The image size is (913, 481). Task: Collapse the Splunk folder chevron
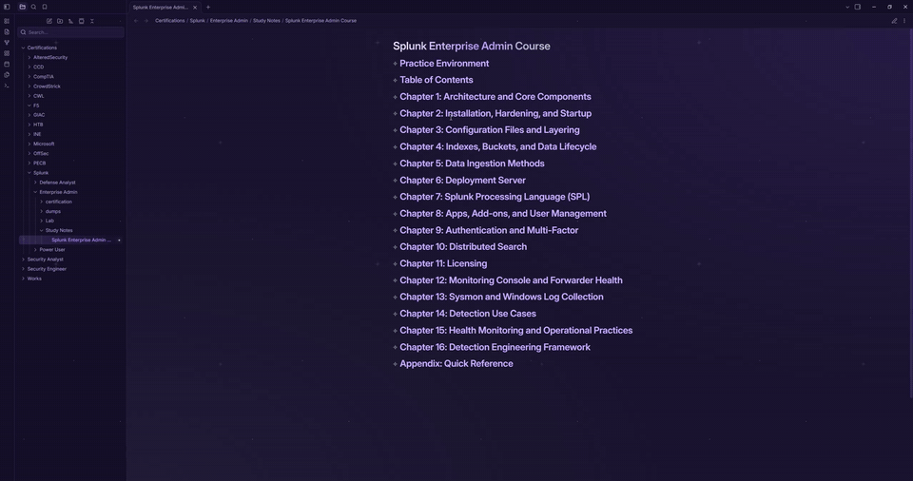pyautogui.click(x=29, y=173)
